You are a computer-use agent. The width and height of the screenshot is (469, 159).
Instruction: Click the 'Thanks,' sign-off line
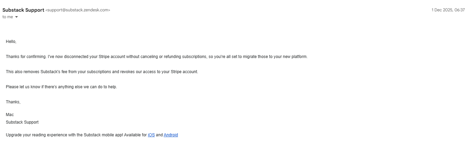[13, 102]
